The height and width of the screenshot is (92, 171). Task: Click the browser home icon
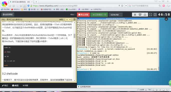click(21, 6)
